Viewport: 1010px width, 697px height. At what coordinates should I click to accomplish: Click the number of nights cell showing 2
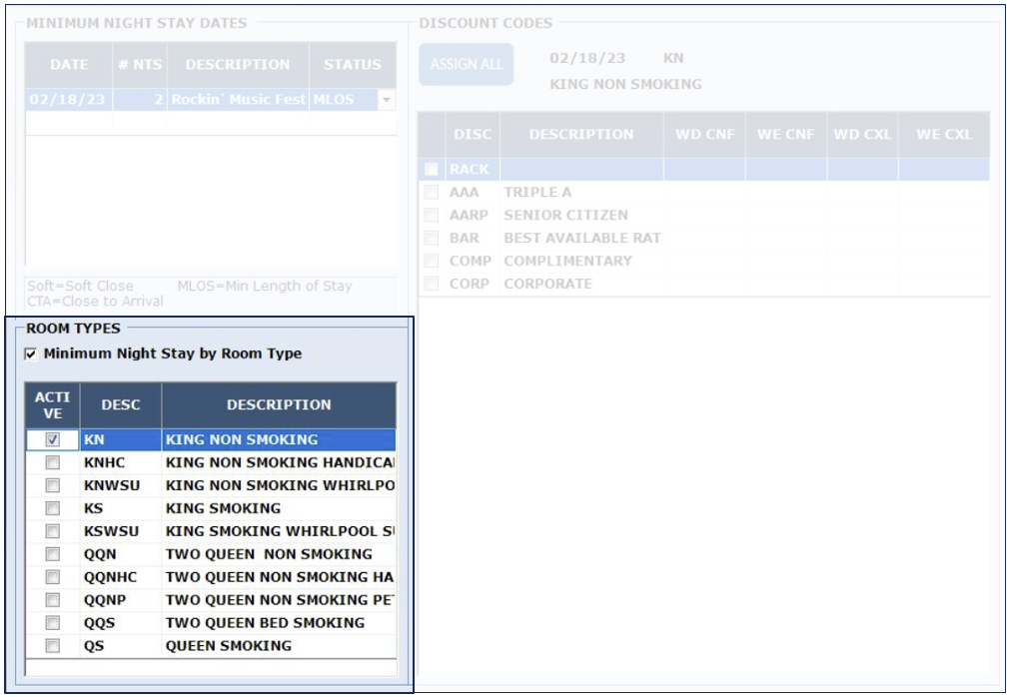pyautogui.click(x=140, y=100)
